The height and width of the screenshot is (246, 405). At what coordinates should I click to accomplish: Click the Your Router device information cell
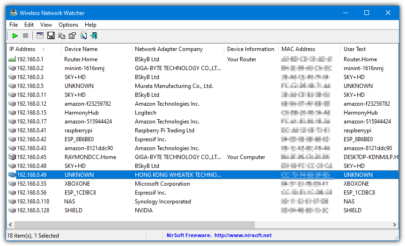(242, 59)
